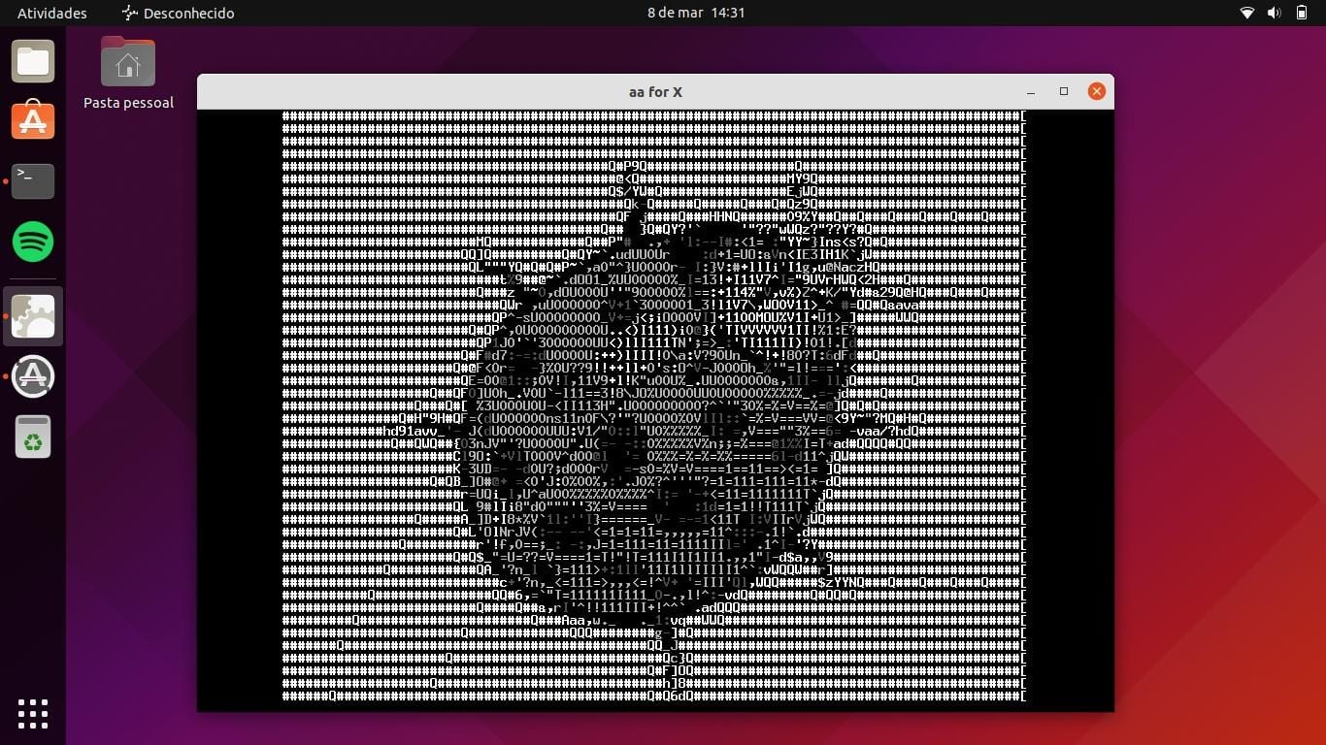
Task: Click the aa for X title bar
Action: [654, 91]
